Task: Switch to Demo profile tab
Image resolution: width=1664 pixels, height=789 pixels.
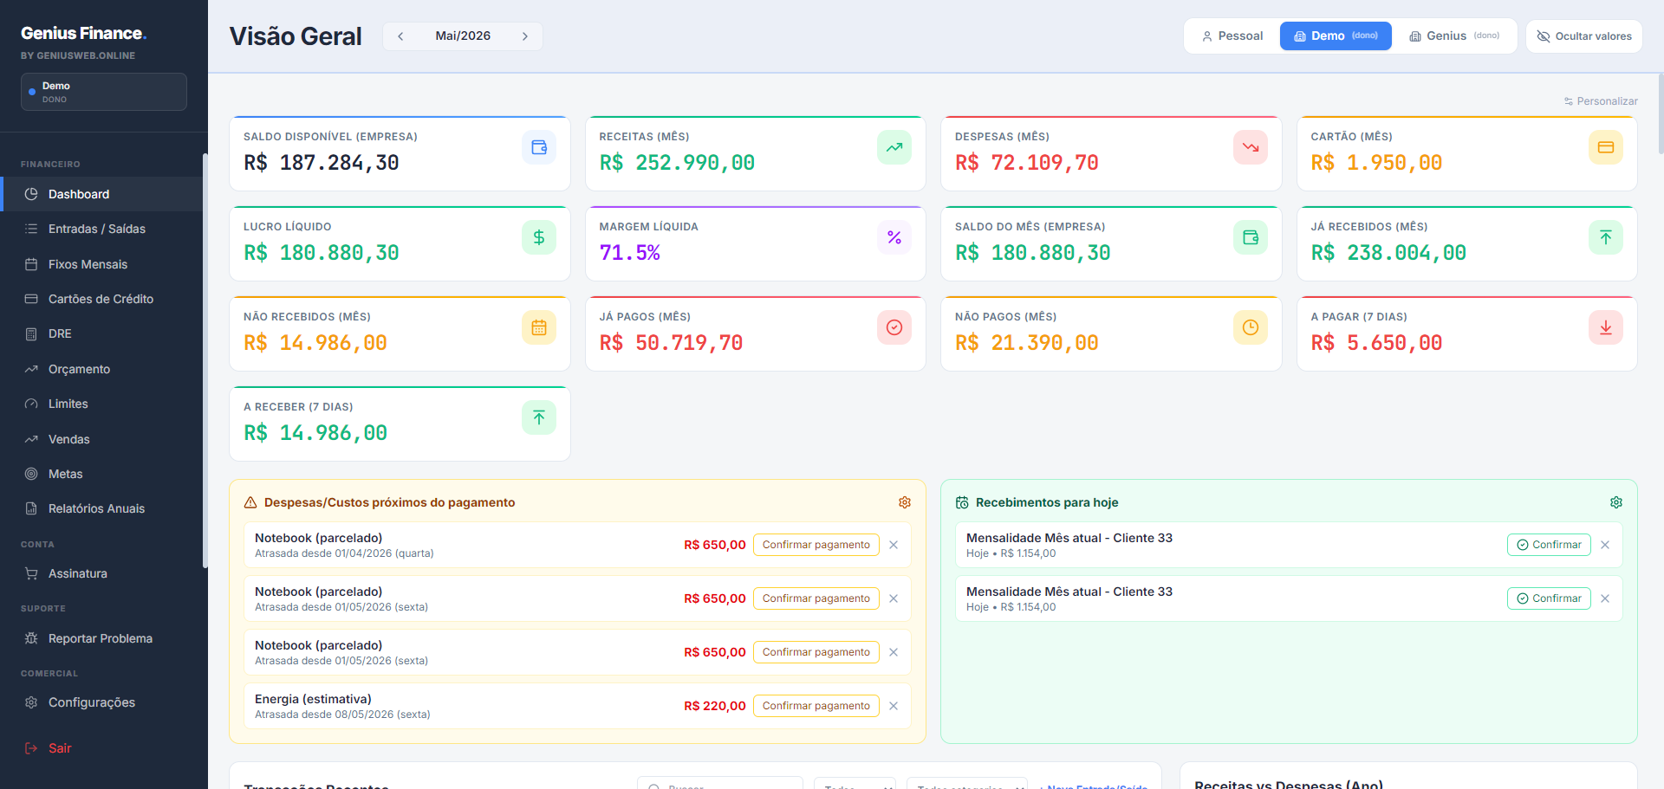Action: click(1336, 36)
